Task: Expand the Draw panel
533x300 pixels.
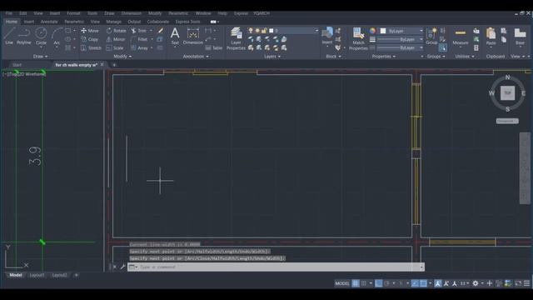Action: click(41, 57)
